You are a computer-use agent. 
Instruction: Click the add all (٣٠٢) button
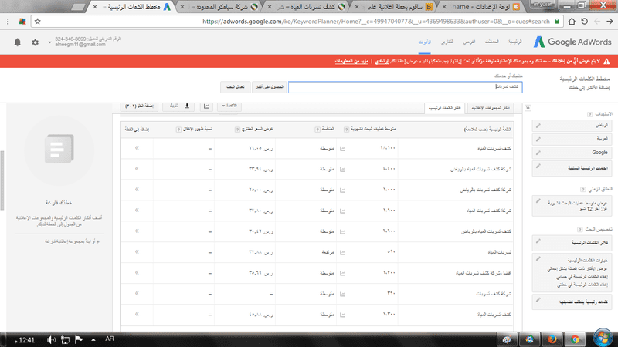140,106
